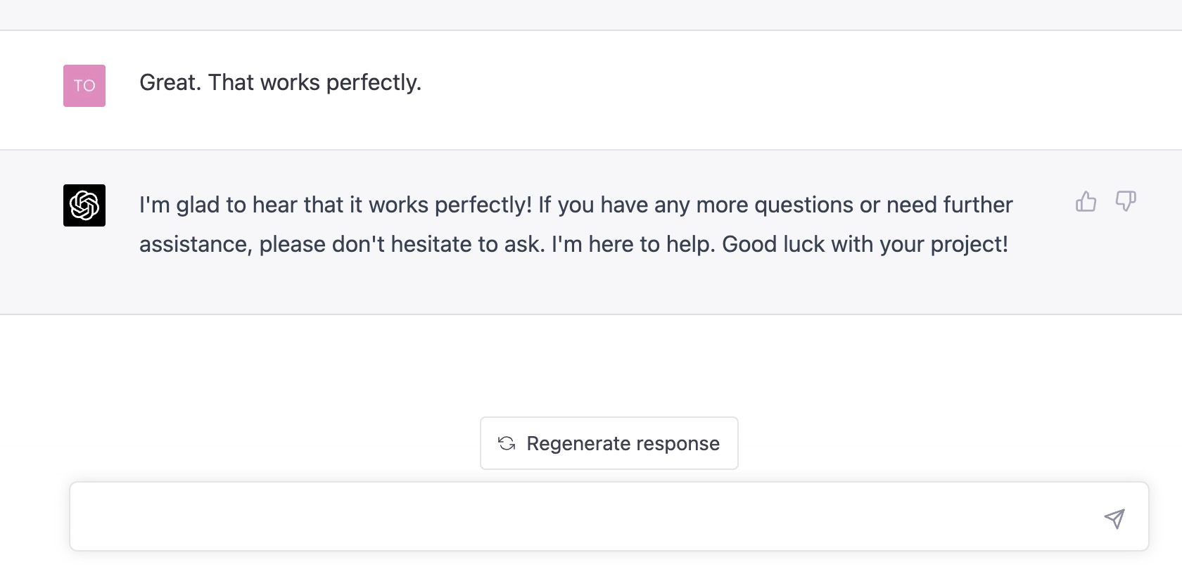Select the user message 'Great. That works perfectly.'
This screenshot has width=1182, height=567.
(281, 82)
